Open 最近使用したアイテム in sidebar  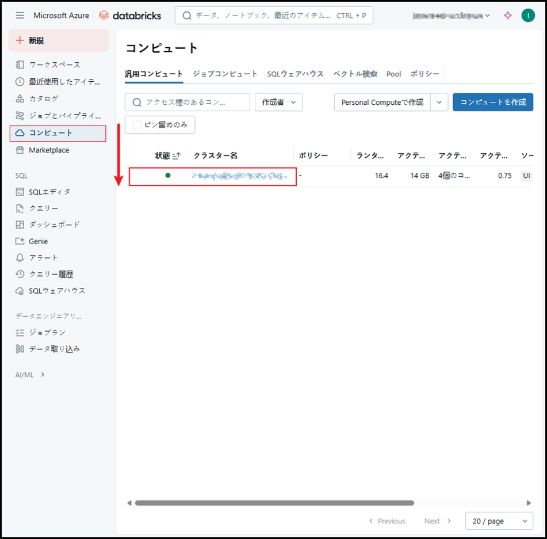coord(64,82)
